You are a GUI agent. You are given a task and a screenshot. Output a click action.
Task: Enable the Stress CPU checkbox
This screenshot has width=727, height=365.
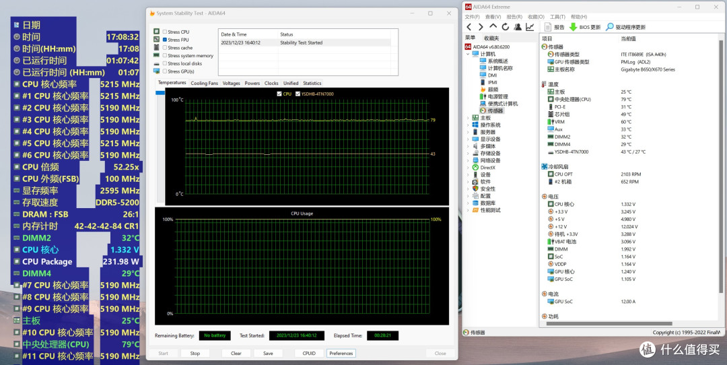[165, 32]
